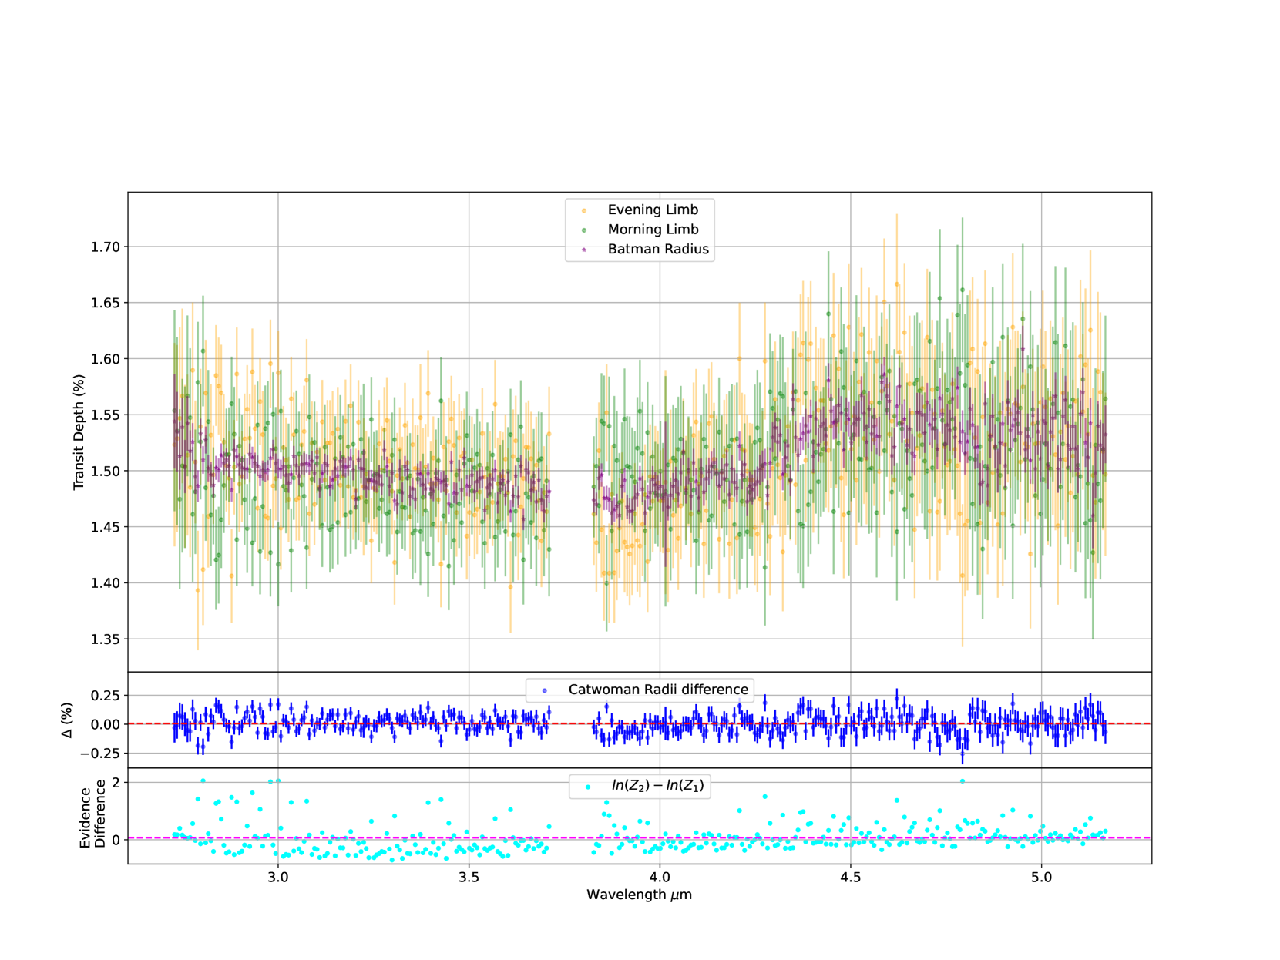Click the −0.25 tick in the Δ panel
Image resolution: width=1280 pixels, height=960 pixels.
click(99, 754)
